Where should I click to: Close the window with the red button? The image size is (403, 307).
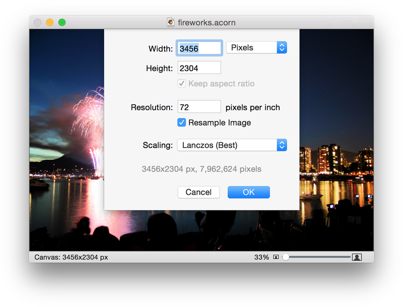(x=38, y=23)
